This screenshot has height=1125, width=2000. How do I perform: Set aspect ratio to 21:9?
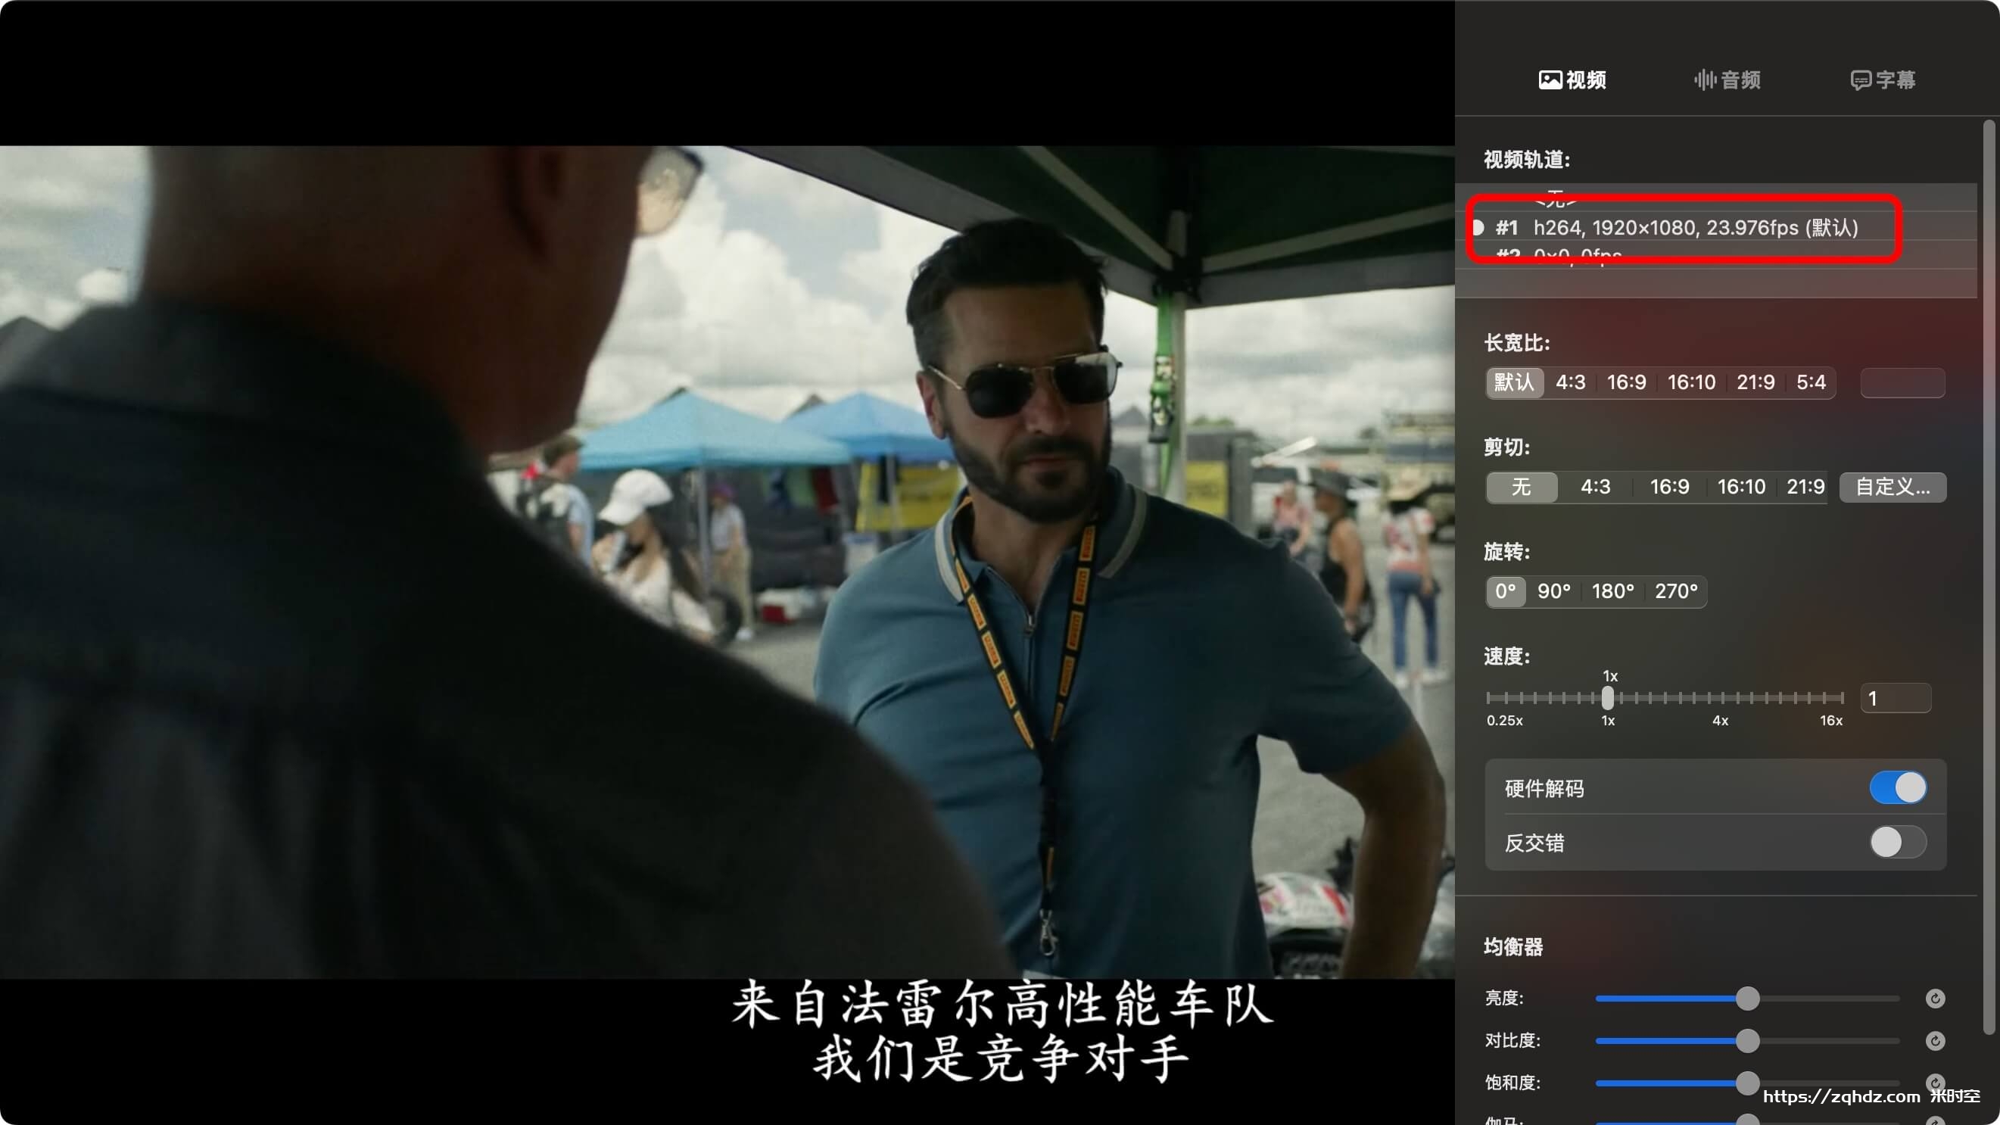pyautogui.click(x=1756, y=382)
